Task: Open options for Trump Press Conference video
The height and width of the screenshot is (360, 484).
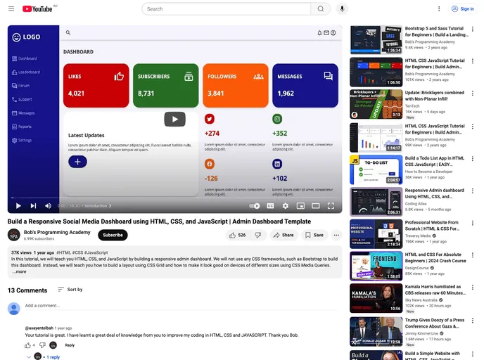Action: click(x=473, y=321)
